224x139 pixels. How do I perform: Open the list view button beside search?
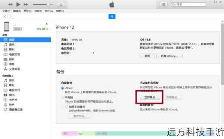coord(163,4)
